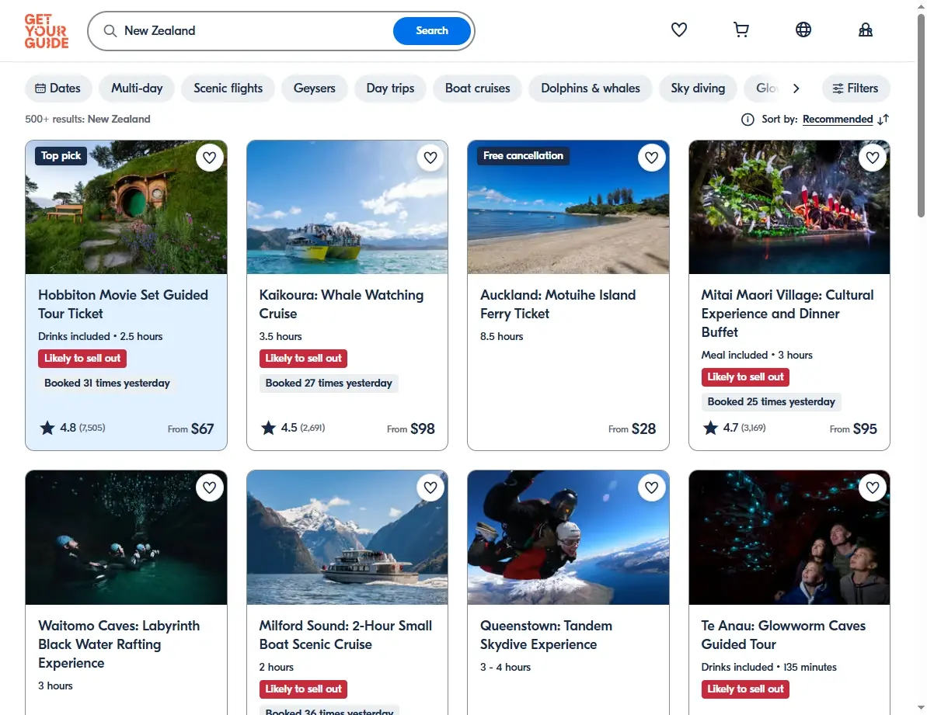
Task: Click the Te Anau glowworm cave photo
Action: tap(789, 537)
